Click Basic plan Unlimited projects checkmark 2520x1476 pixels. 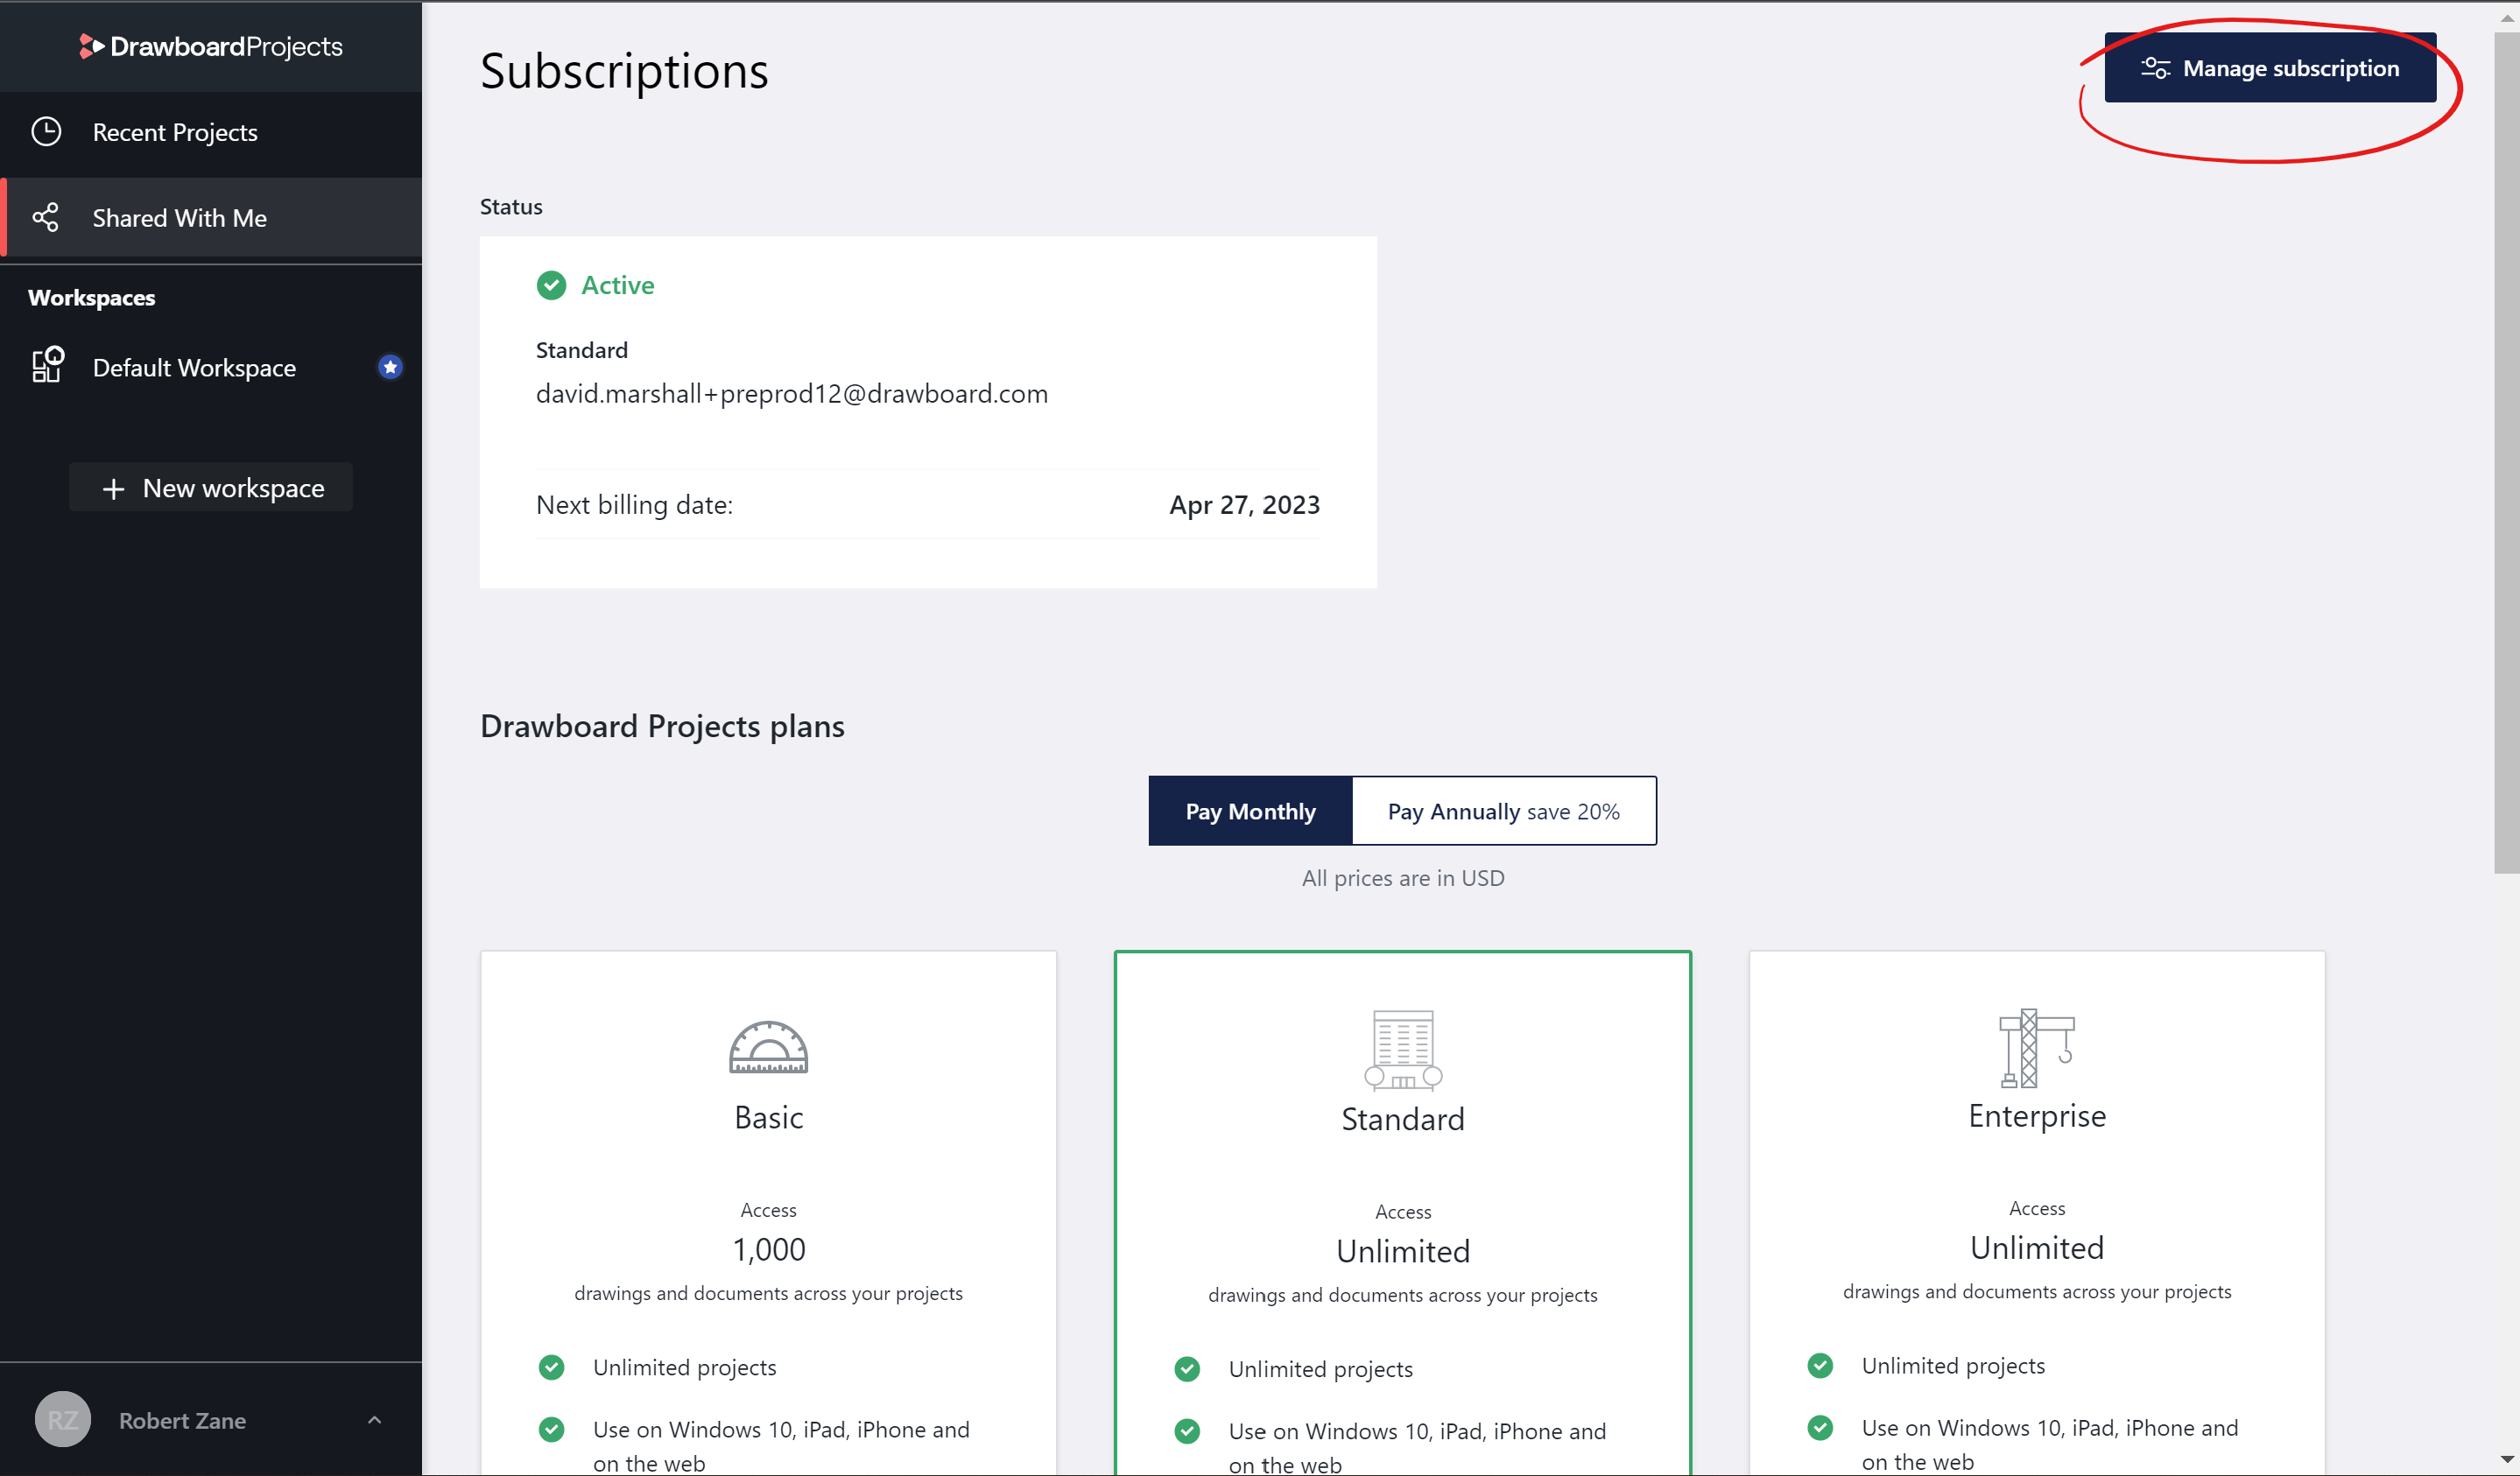pyautogui.click(x=551, y=1367)
